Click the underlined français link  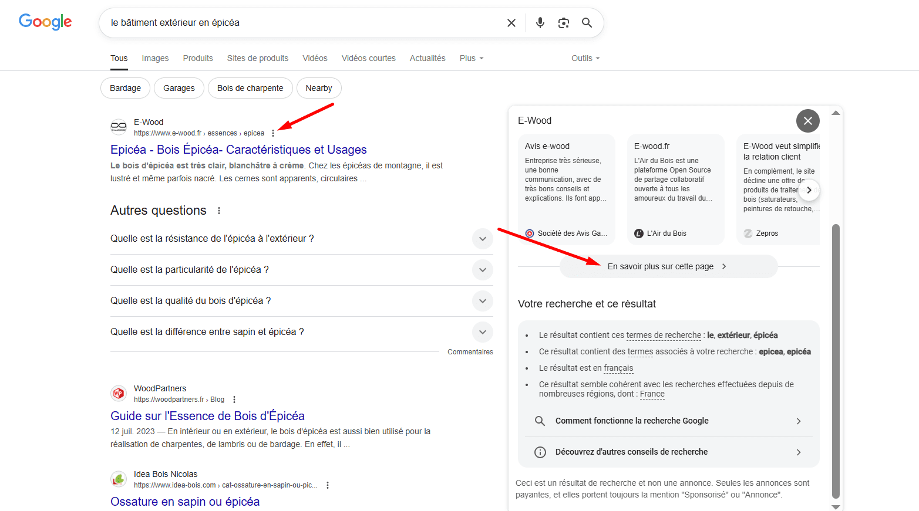618,368
